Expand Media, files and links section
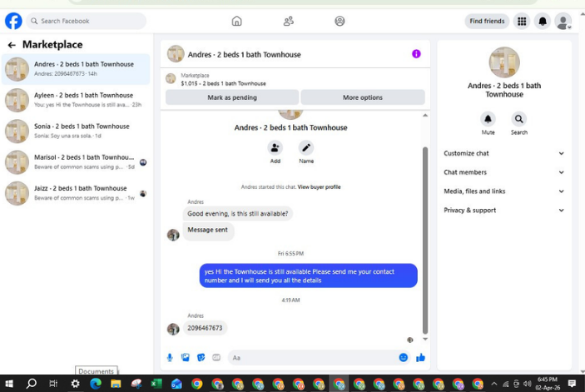Viewport: 585px width, 392px height. pyautogui.click(x=504, y=191)
